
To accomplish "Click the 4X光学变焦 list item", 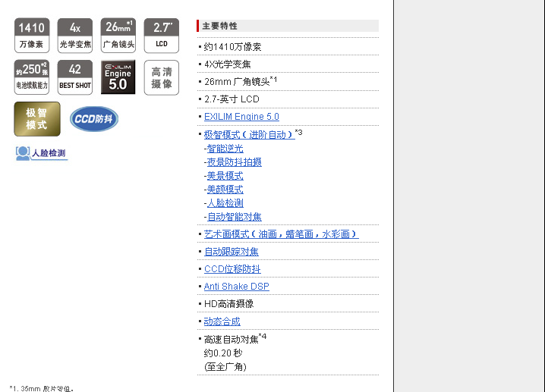I will (x=227, y=64).
